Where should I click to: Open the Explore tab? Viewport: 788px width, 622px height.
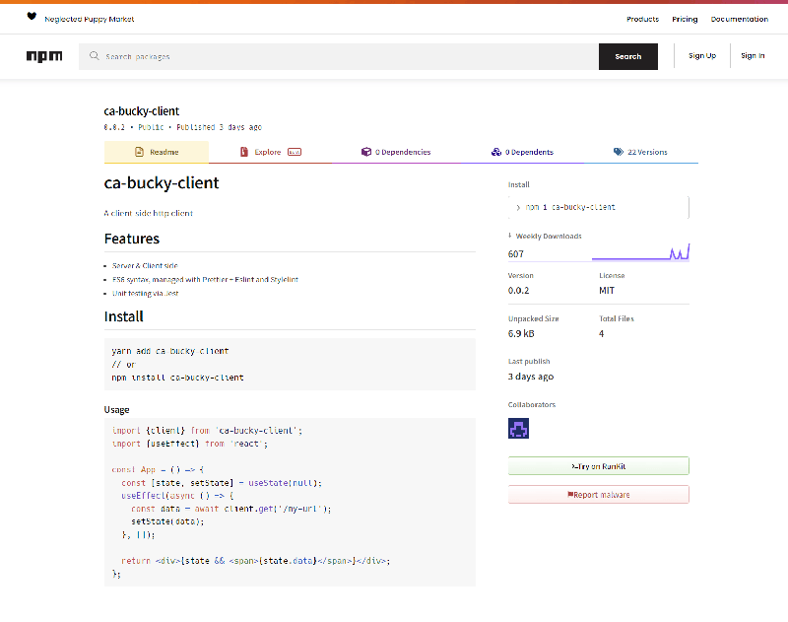(270, 152)
